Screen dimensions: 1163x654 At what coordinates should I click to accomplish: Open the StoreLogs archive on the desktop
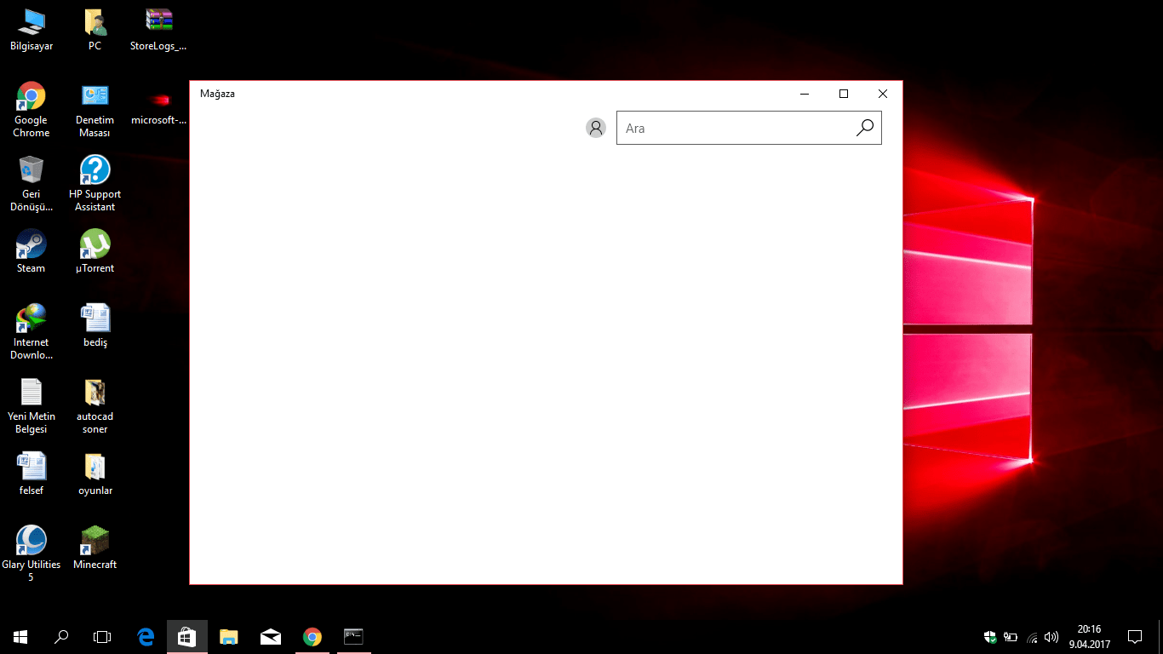pyautogui.click(x=158, y=19)
